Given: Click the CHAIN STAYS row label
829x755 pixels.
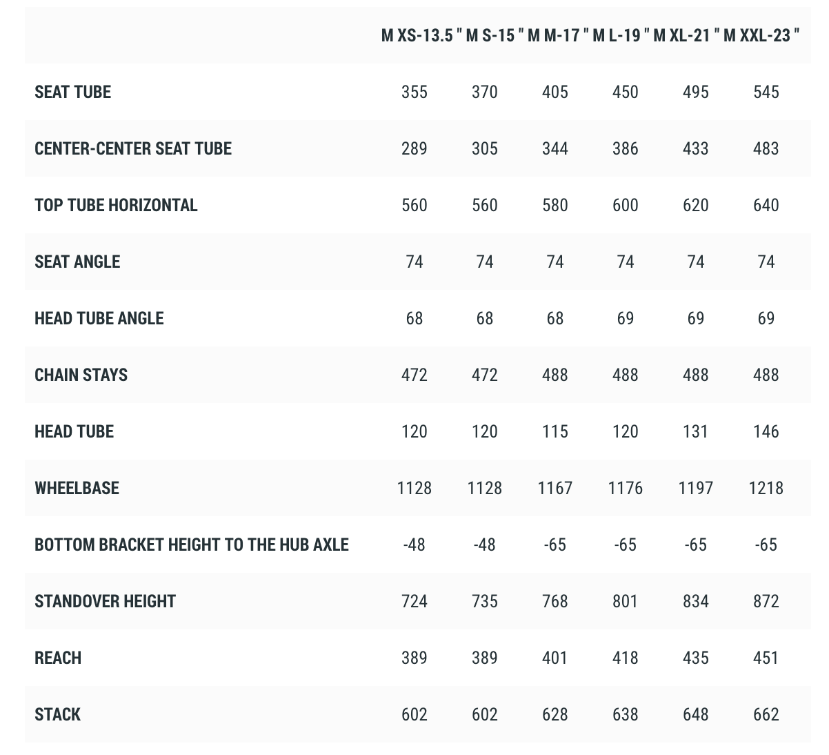Looking at the screenshot, I should tap(81, 375).
